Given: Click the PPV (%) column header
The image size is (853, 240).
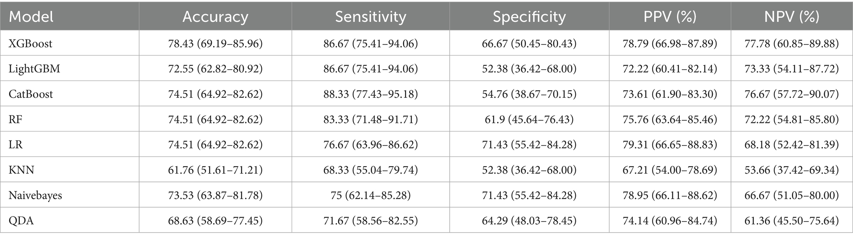Looking at the screenshot, I should (x=670, y=17).
